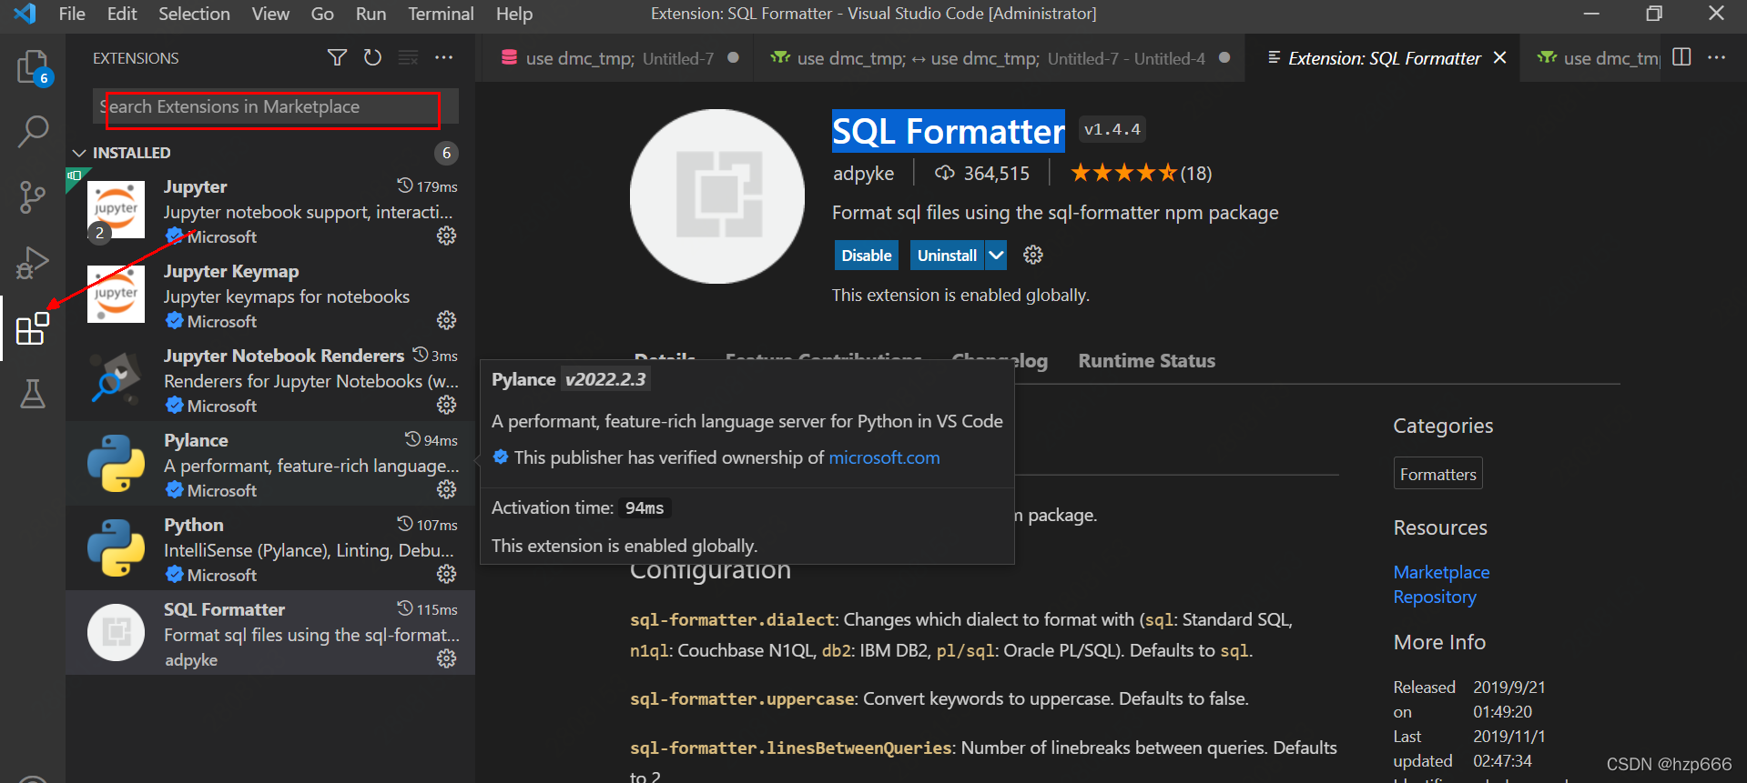Switch to Runtime Status tab
This screenshot has height=783, width=1747.
pos(1146,361)
